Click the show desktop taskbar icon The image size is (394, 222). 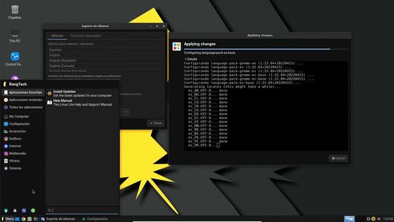pyautogui.click(x=17, y=219)
